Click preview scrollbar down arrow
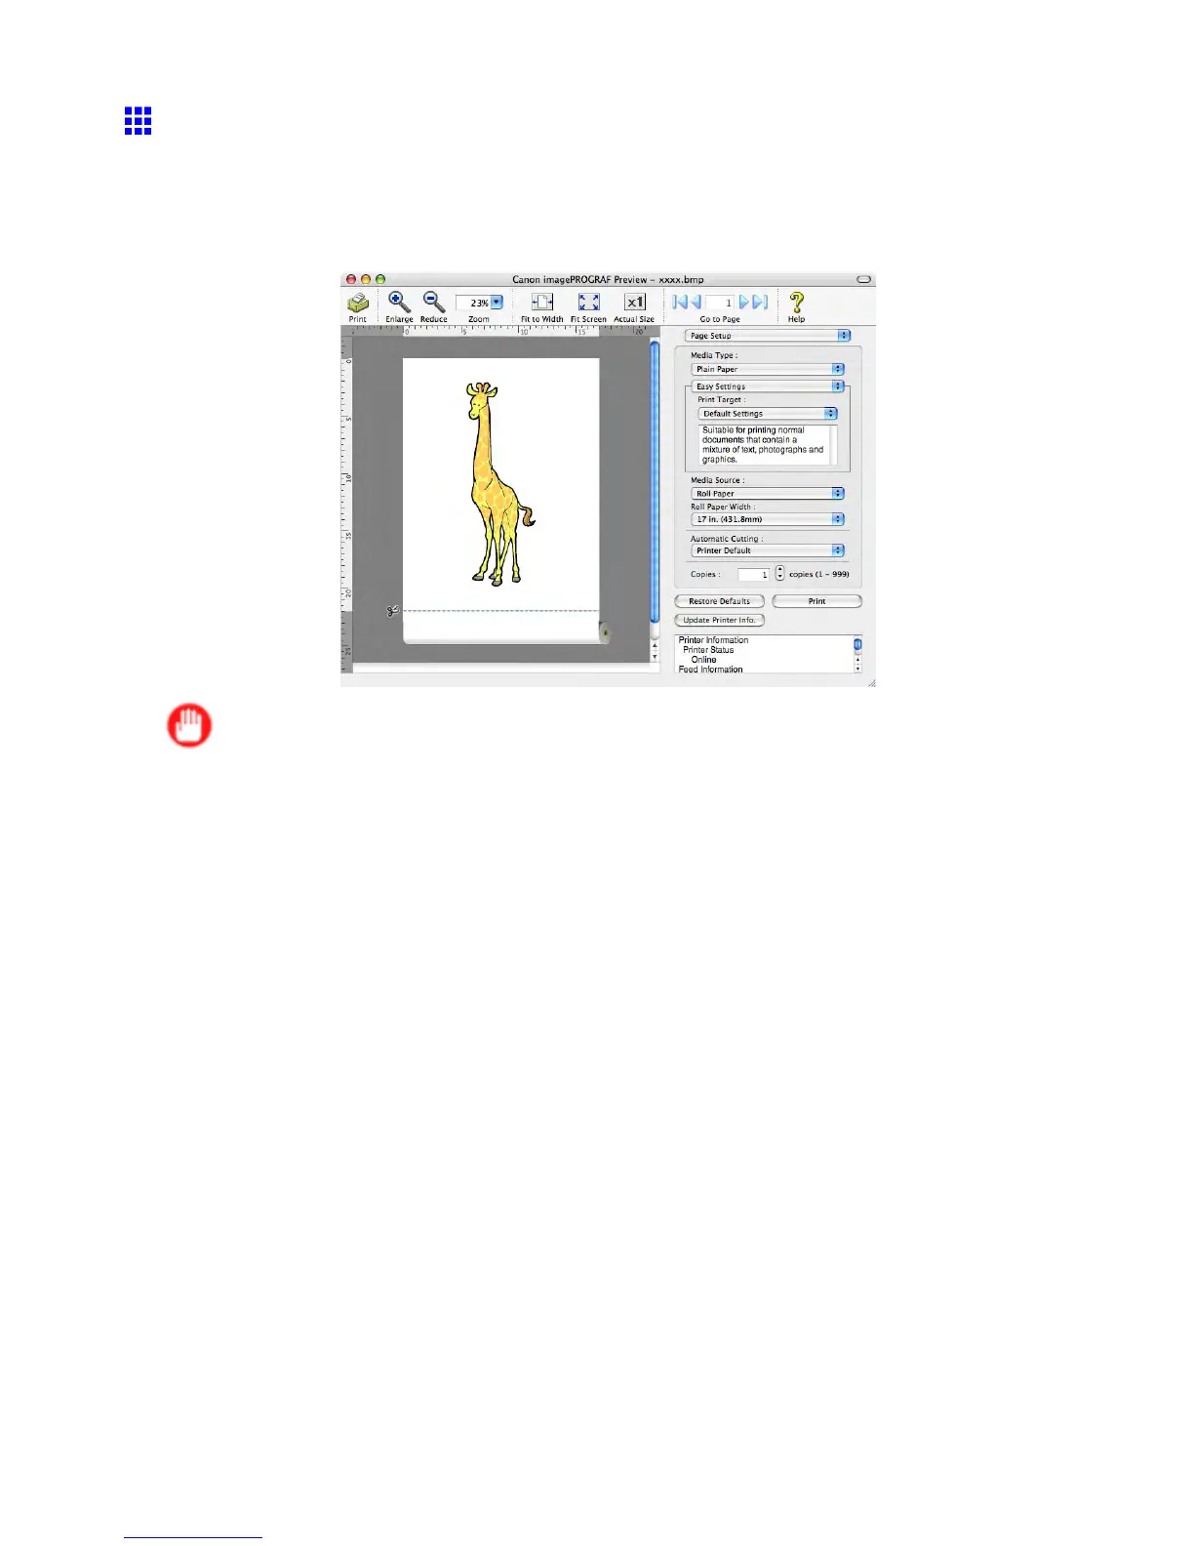This screenshot has width=1194, height=1546. (655, 656)
